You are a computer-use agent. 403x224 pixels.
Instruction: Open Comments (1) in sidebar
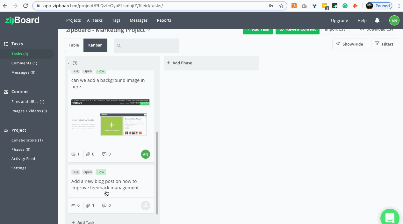24,63
